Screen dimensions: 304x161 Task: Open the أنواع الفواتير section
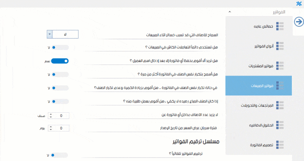coord(259,46)
